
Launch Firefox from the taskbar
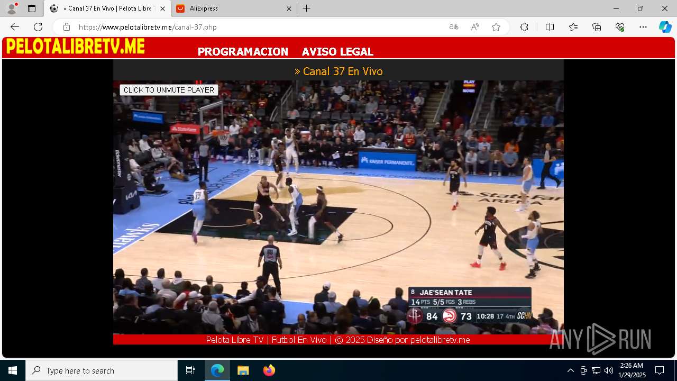(269, 370)
